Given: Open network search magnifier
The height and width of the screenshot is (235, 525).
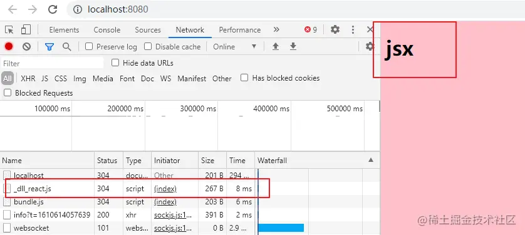Looking at the screenshot, I should click(x=67, y=47).
